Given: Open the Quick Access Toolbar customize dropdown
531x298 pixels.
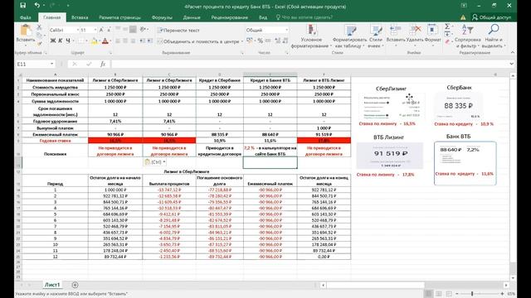Looking at the screenshot, I should click(68, 6).
